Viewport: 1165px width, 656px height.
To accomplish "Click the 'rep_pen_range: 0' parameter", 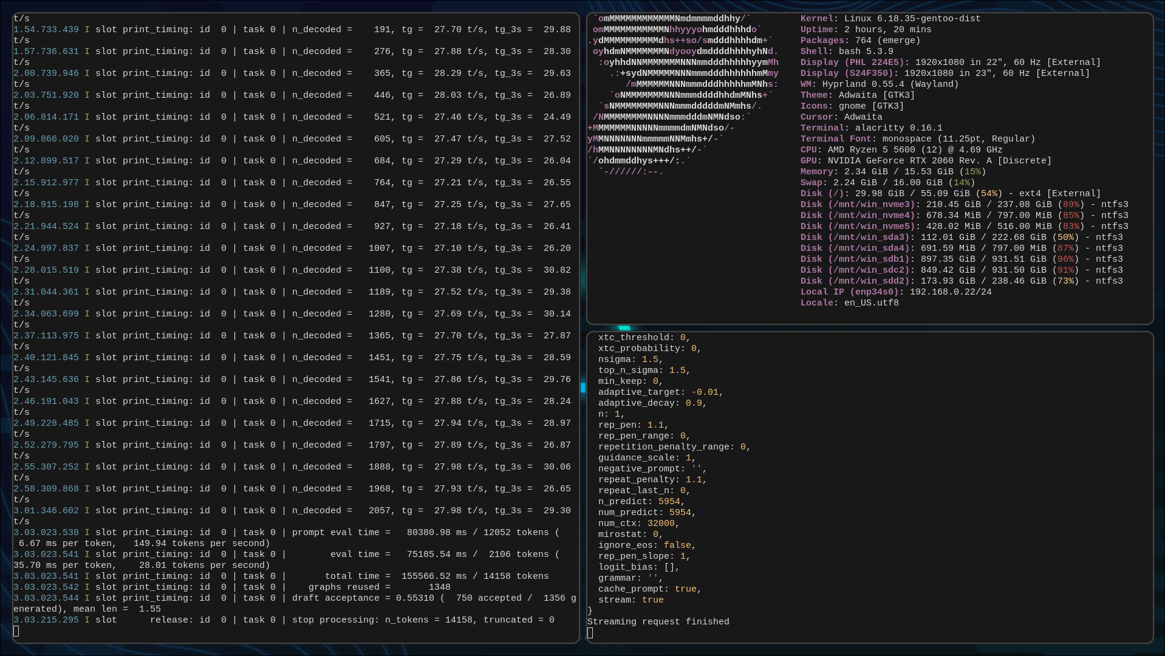I will [644, 436].
